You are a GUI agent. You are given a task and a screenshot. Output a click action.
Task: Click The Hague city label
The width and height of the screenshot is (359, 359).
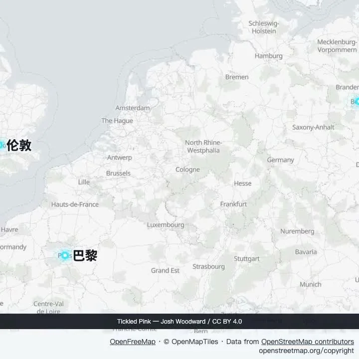[117, 121]
